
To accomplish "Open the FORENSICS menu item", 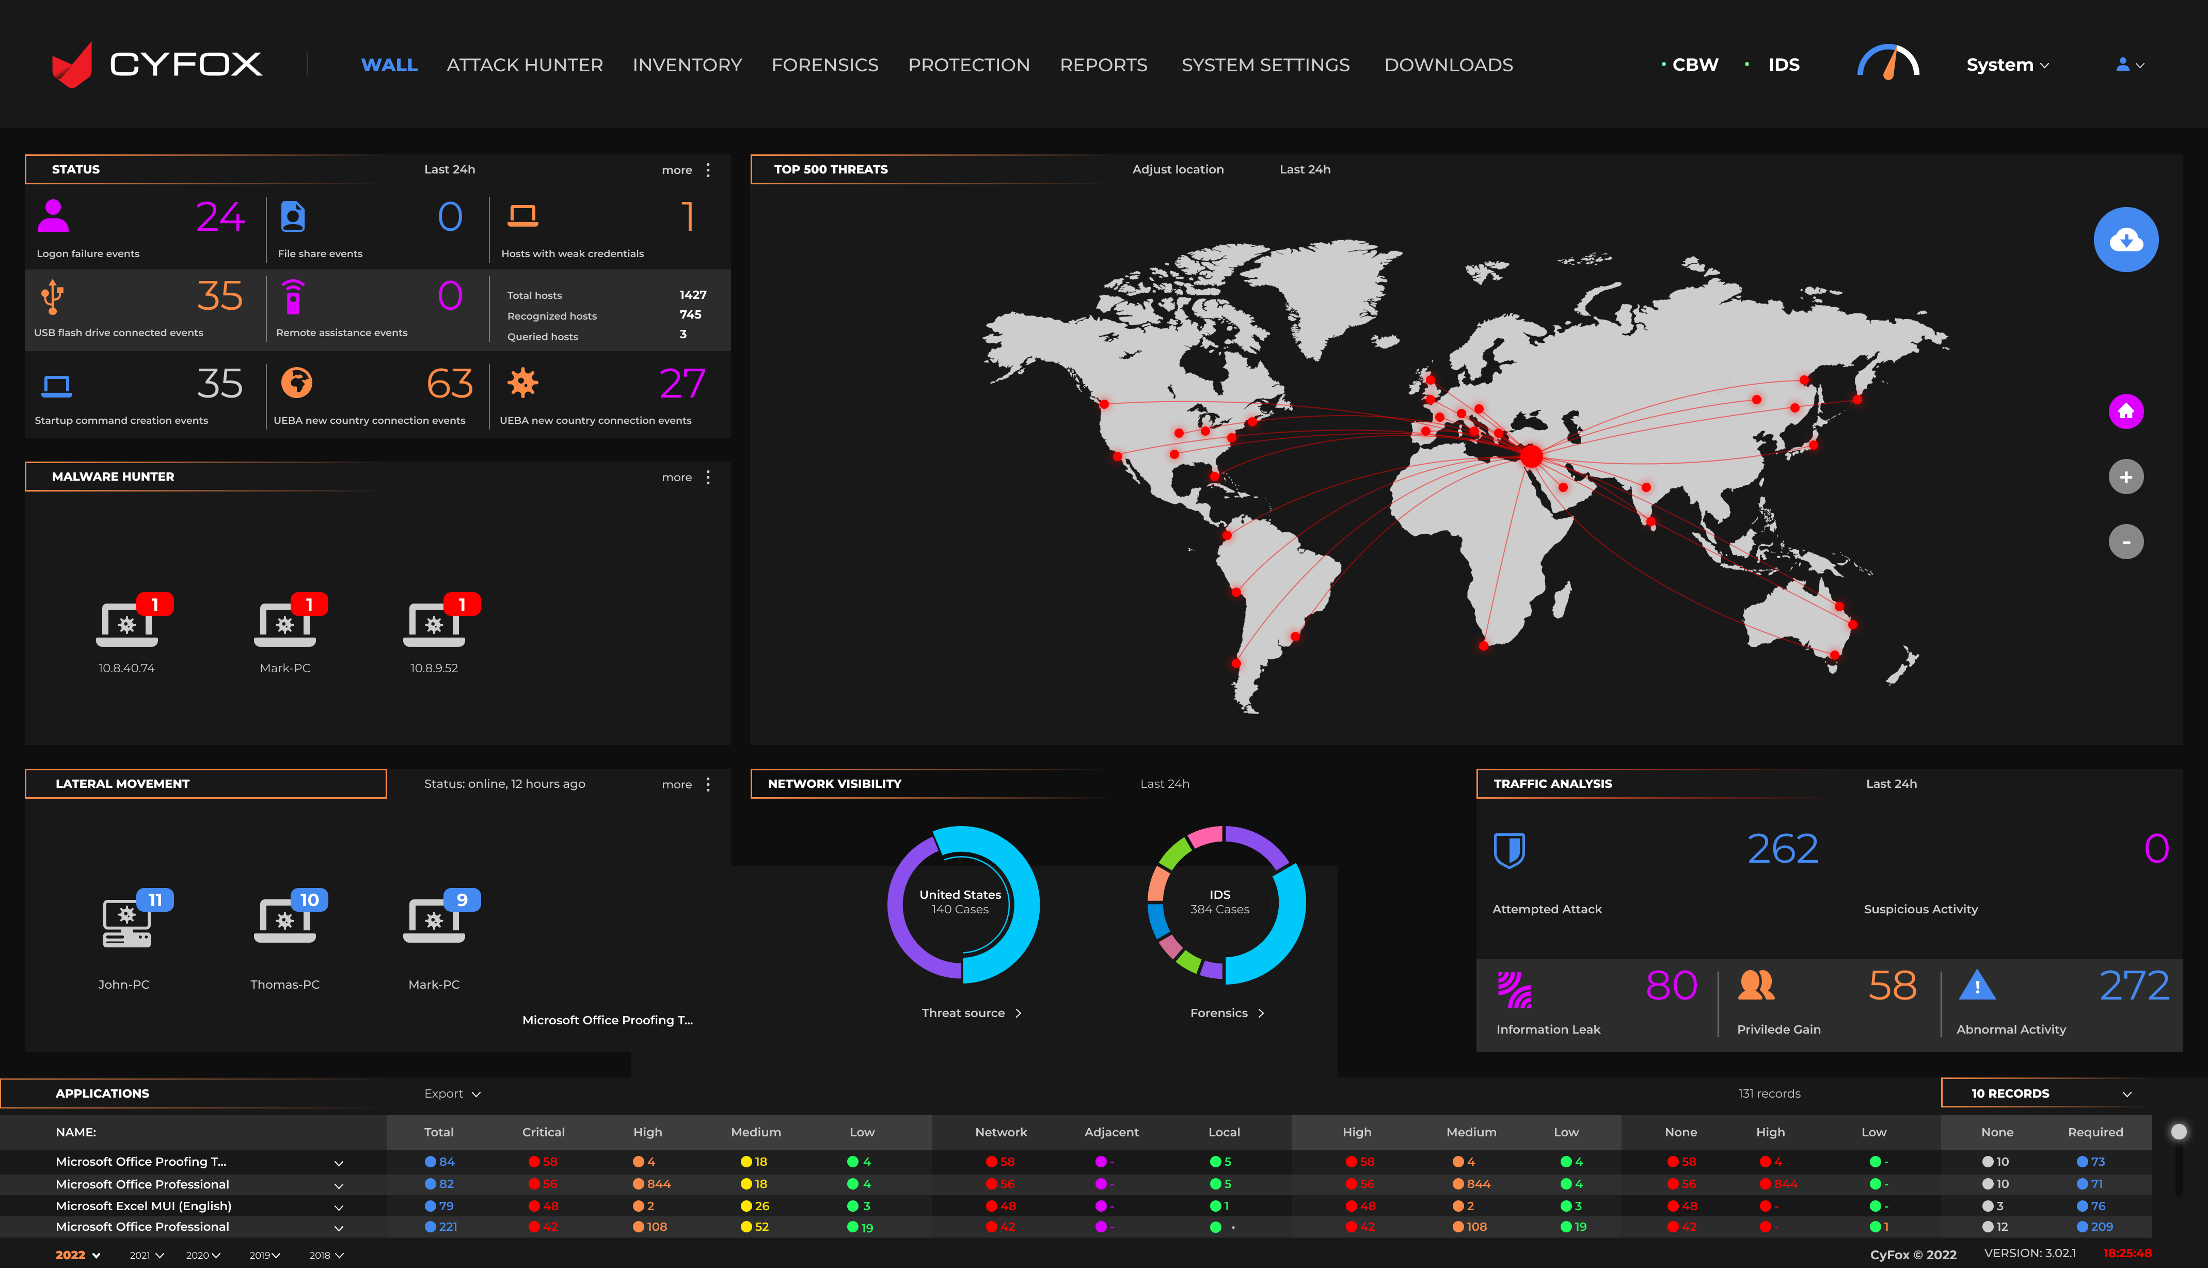I will pos(823,65).
